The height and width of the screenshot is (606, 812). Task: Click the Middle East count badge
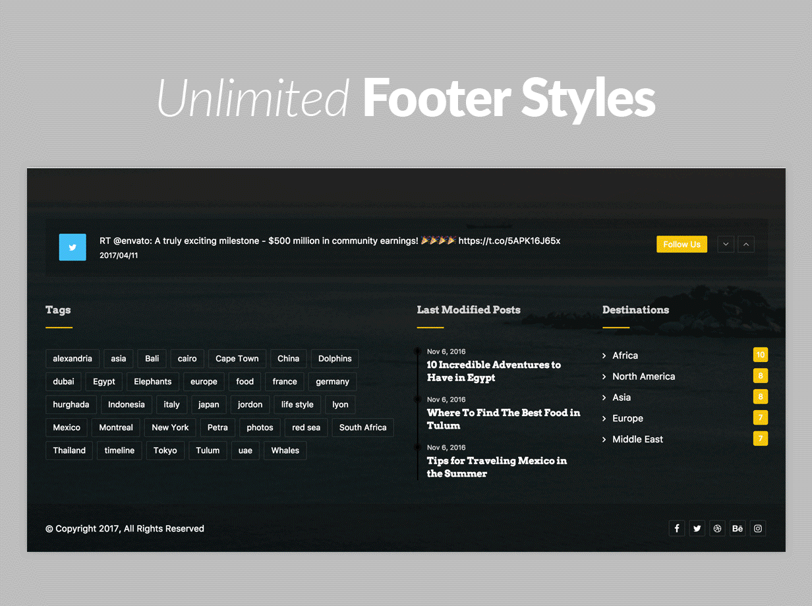coord(761,439)
